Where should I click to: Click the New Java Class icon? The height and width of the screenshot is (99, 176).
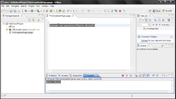tap(51, 11)
